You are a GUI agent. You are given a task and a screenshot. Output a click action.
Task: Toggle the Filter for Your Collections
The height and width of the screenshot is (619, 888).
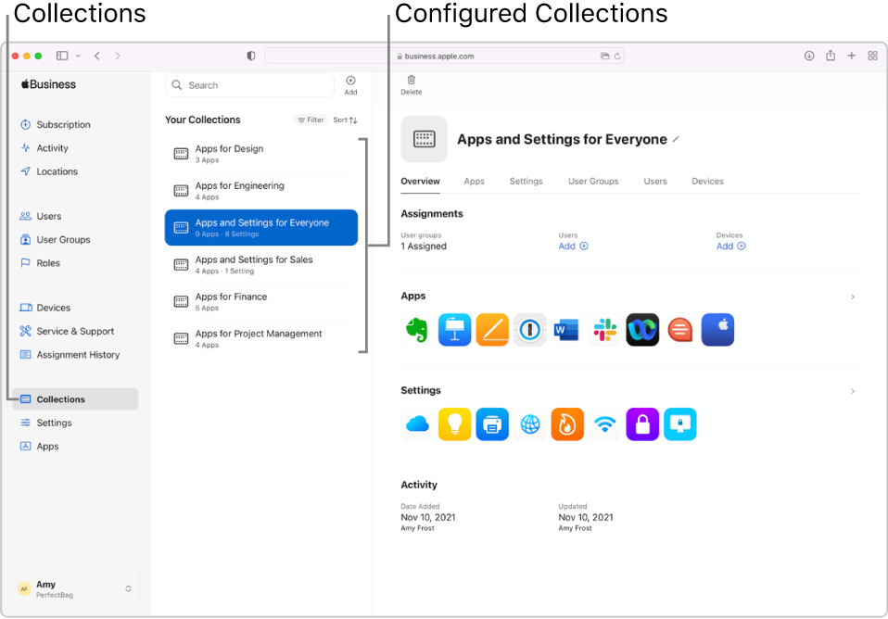point(310,120)
